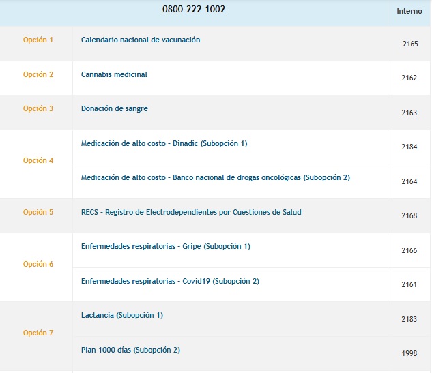Open the Donación de sangre link
The height and width of the screenshot is (373, 432).
[115, 108]
